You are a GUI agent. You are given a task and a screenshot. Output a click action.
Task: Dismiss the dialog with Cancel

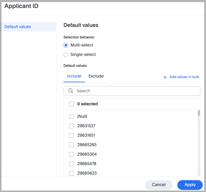(158, 185)
